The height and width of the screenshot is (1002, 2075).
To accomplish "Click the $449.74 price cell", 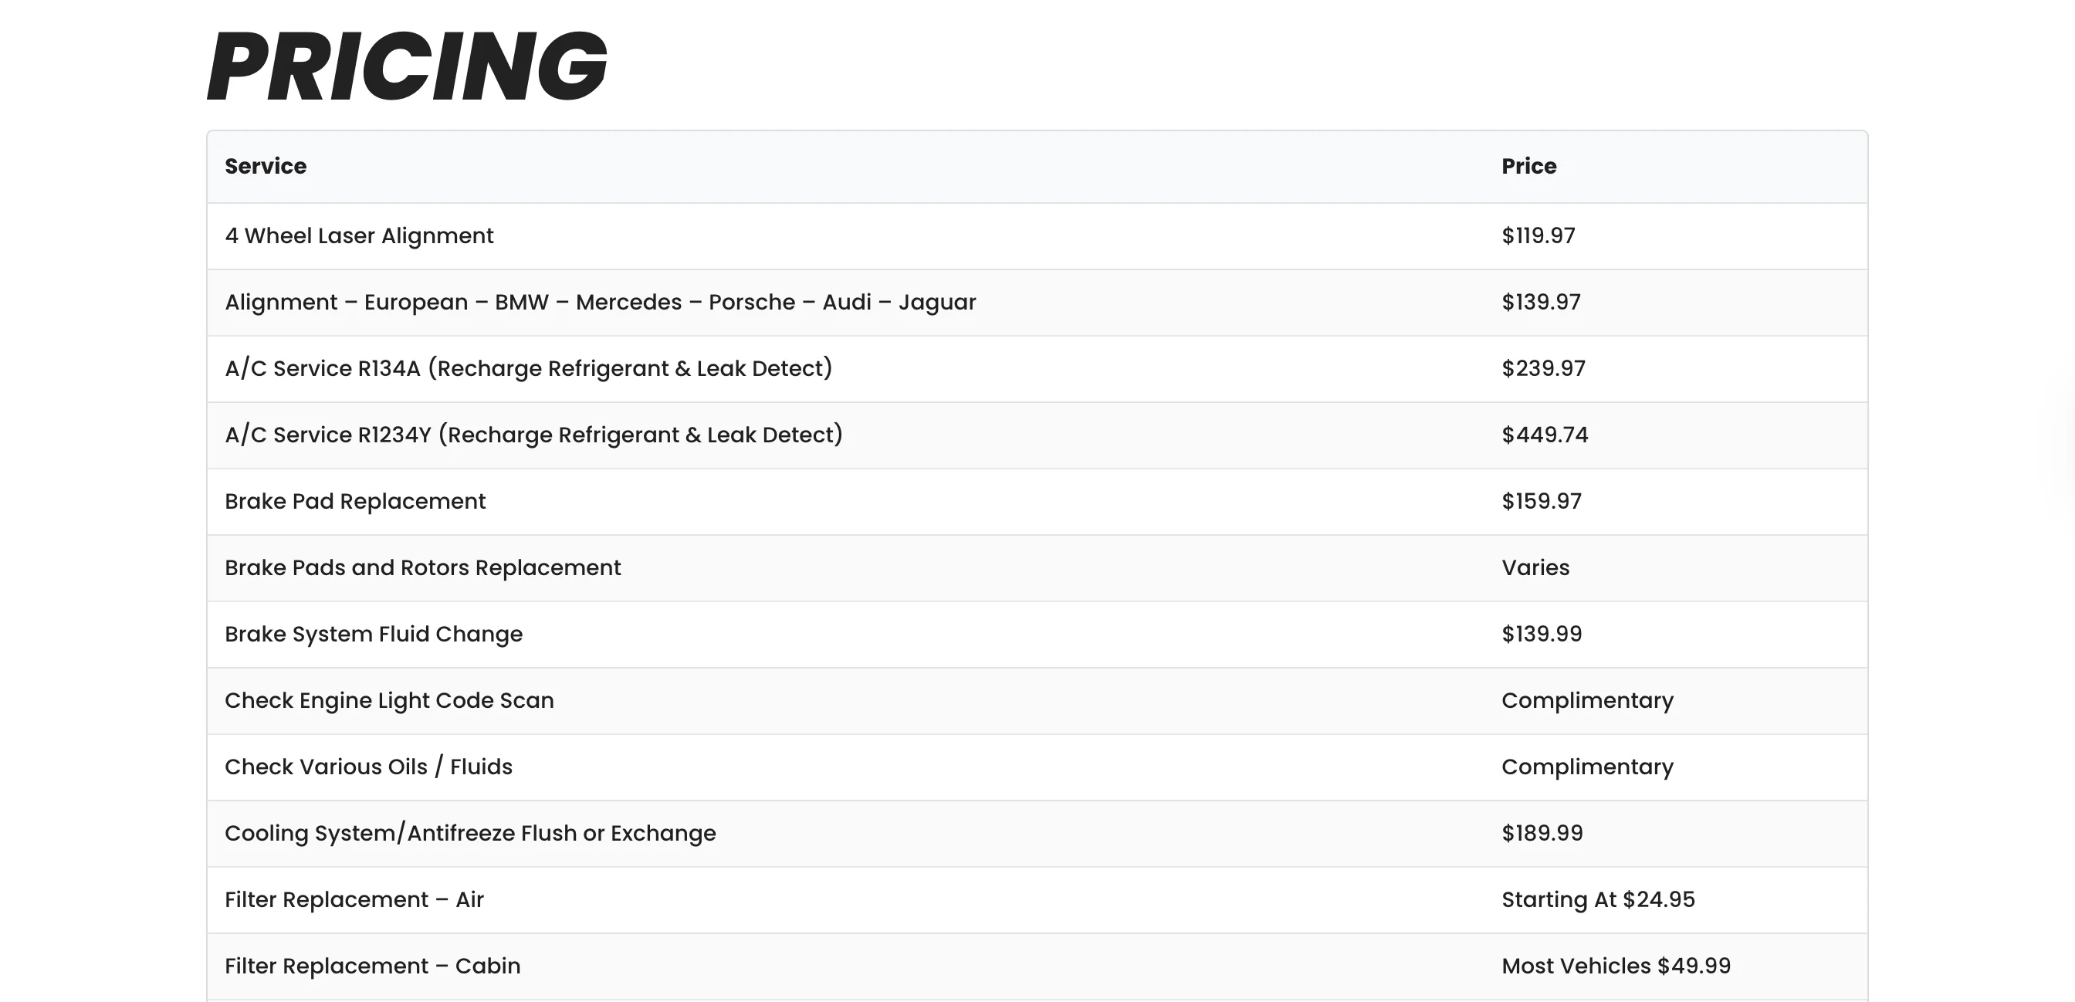I will 1545,435.
